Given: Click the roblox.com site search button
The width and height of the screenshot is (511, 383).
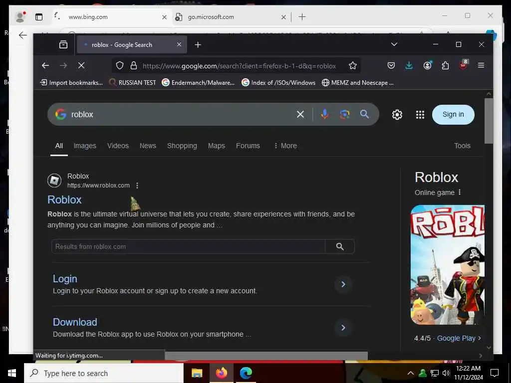Looking at the screenshot, I should point(340,246).
